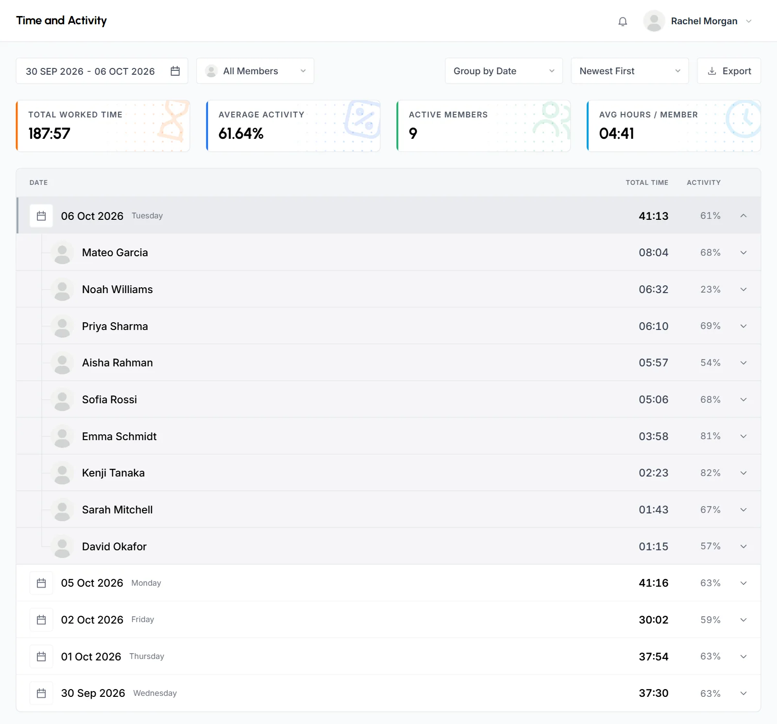The image size is (777, 724).
Task: Open the Rachel Morgan account menu chevron
Action: 749,21
